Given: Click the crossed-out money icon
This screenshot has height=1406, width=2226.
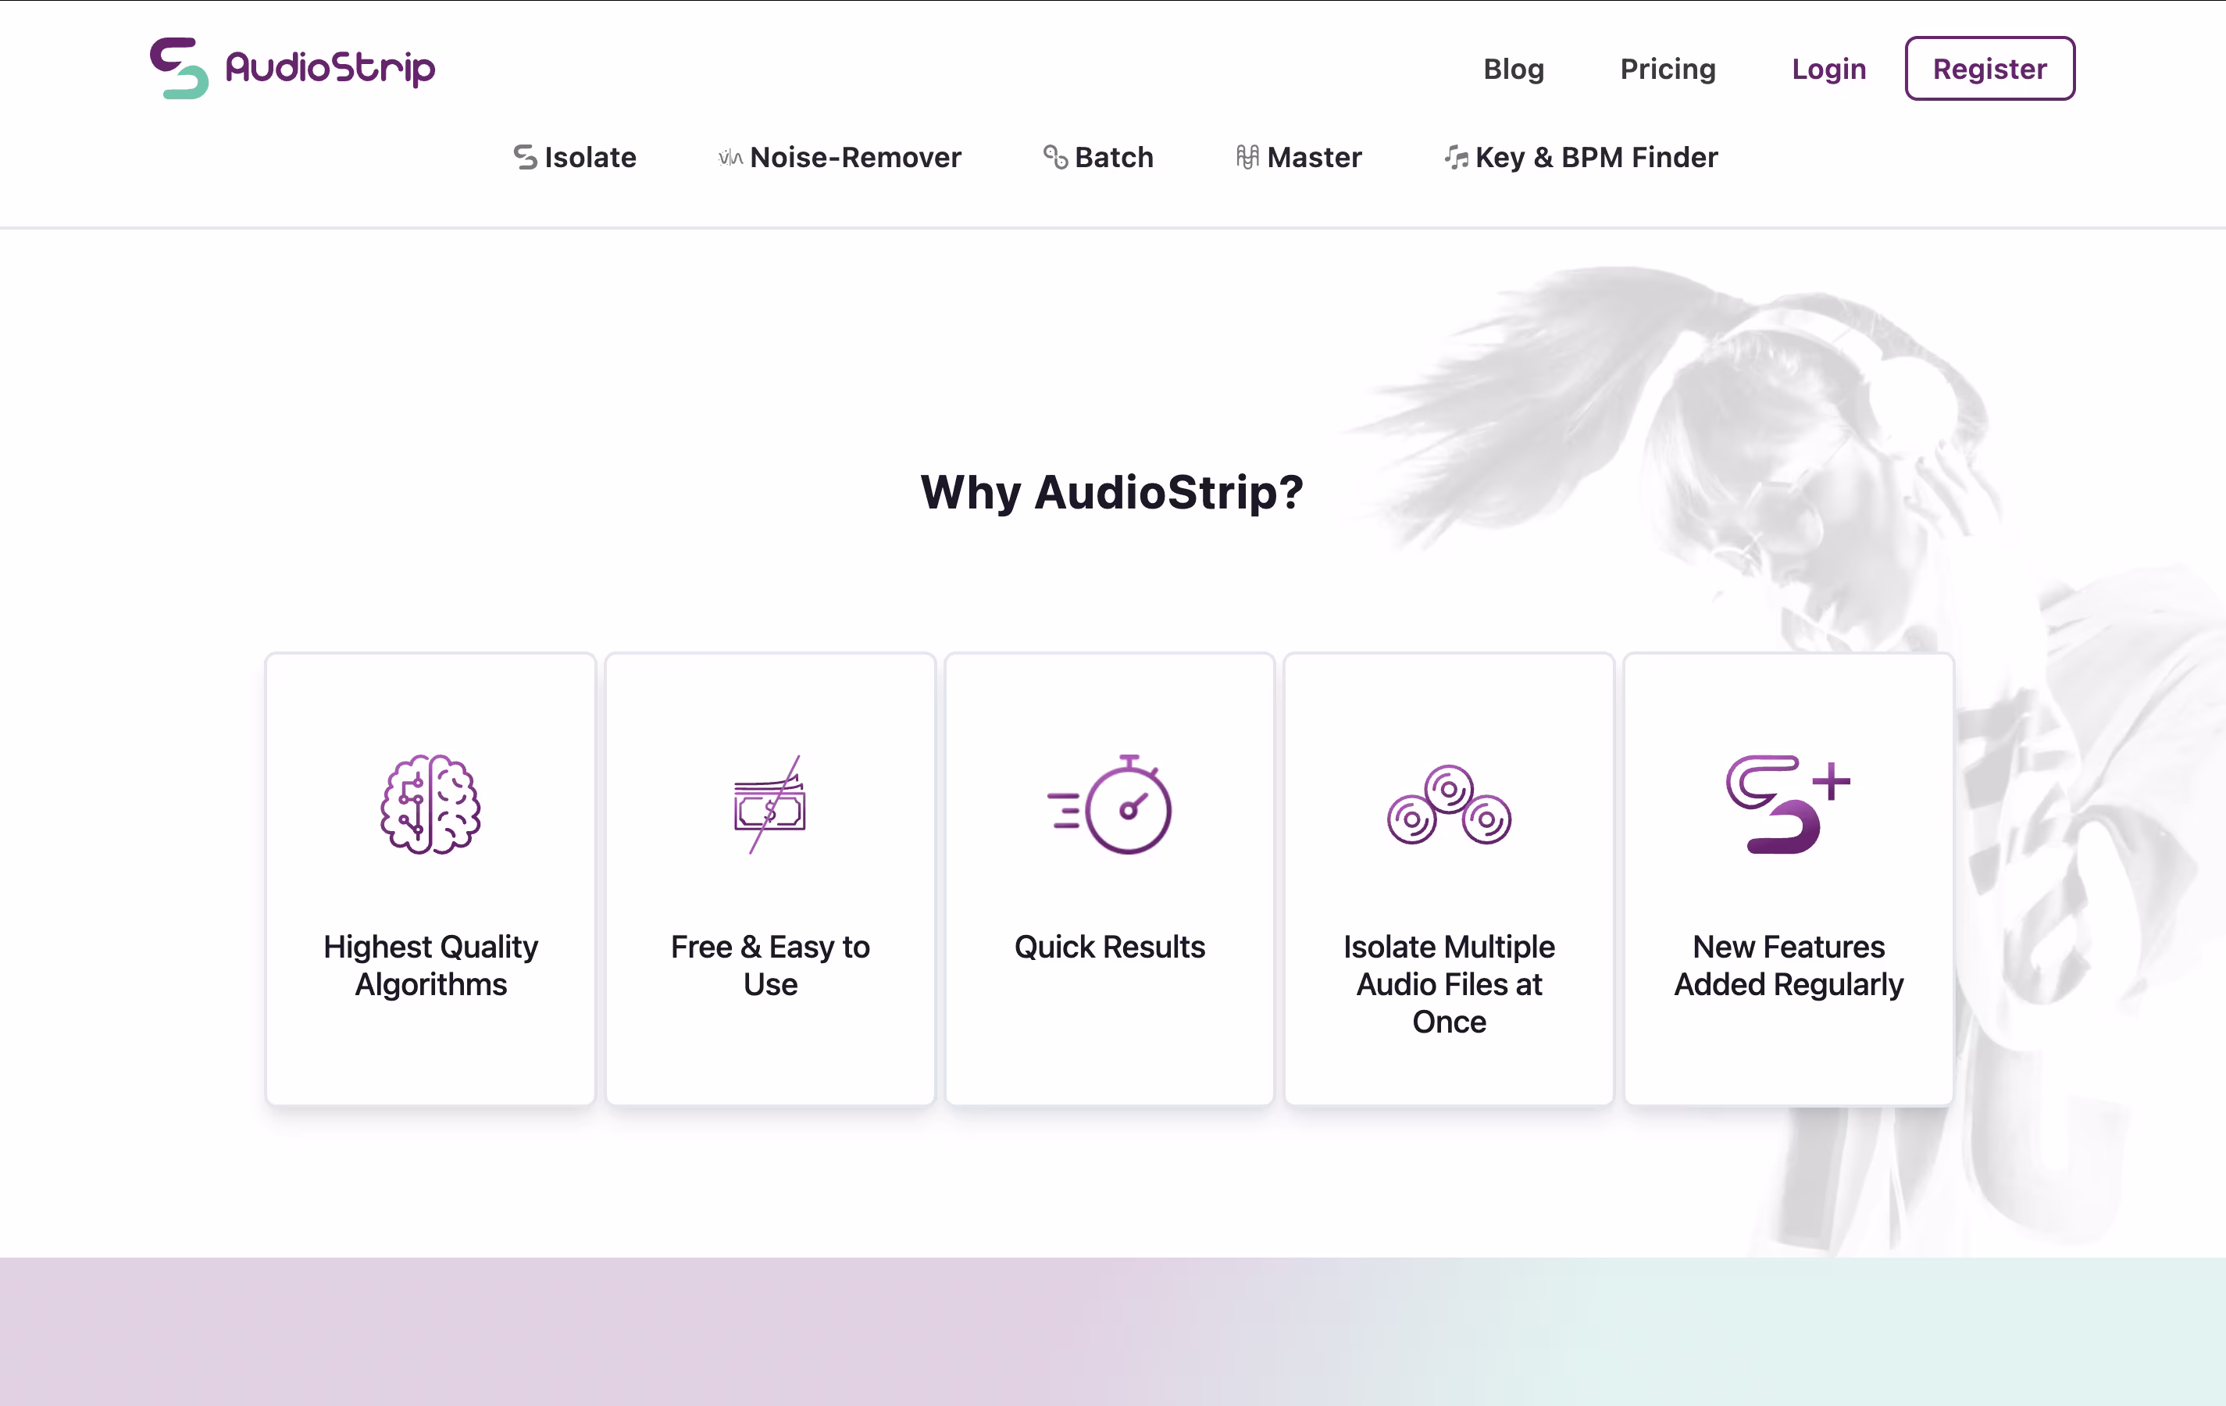Looking at the screenshot, I should point(770,805).
